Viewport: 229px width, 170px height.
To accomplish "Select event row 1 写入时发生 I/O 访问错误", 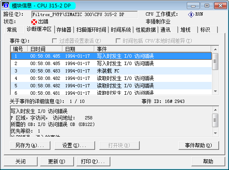I will point(111,56).
